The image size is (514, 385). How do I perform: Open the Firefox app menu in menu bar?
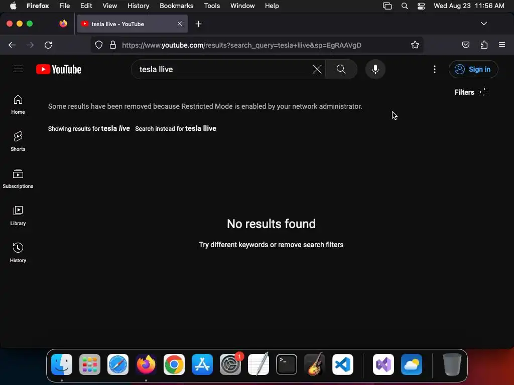38,6
